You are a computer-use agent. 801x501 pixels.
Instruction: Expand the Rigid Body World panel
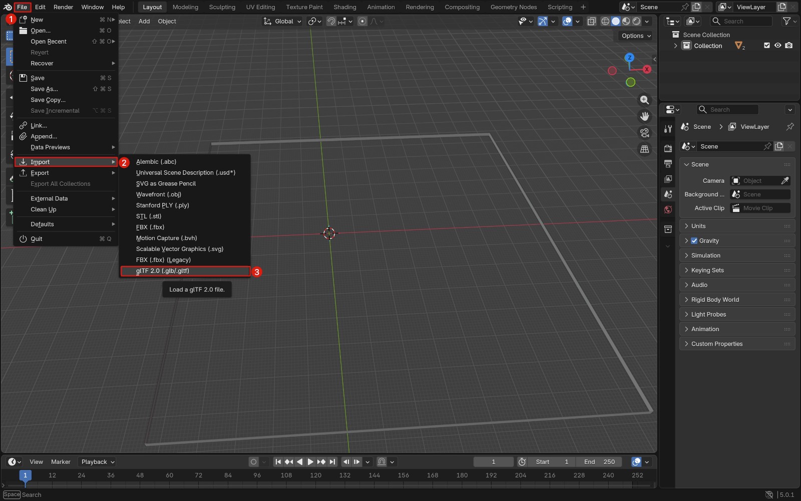(737, 300)
